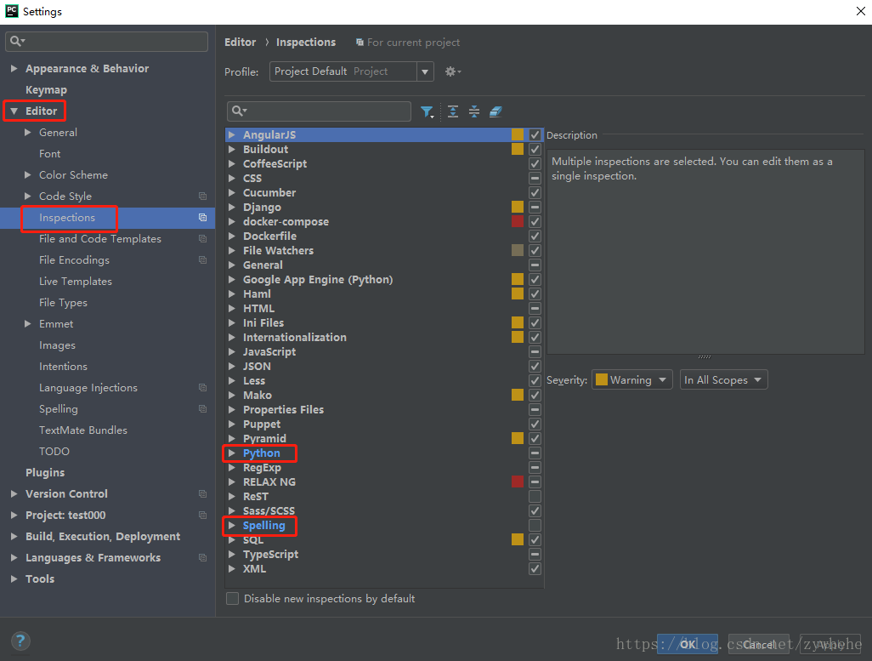This screenshot has height=661, width=872.
Task: Select the TODO settings page
Action: tap(54, 452)
